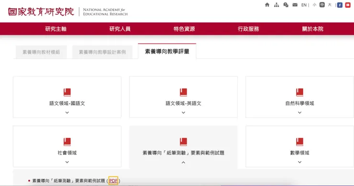The image size is (354, 186).
Task: Switch to 素養導向教材模組 tab
Action: 41,52
